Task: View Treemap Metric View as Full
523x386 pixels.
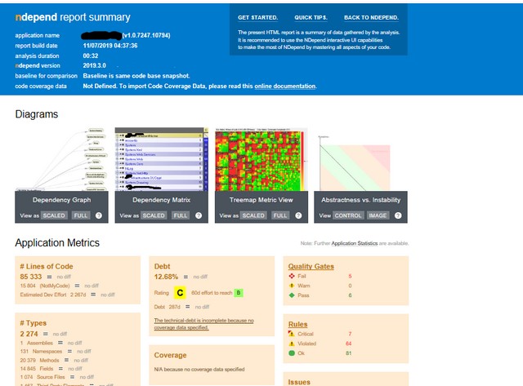Action: click(x=280, y=215)
